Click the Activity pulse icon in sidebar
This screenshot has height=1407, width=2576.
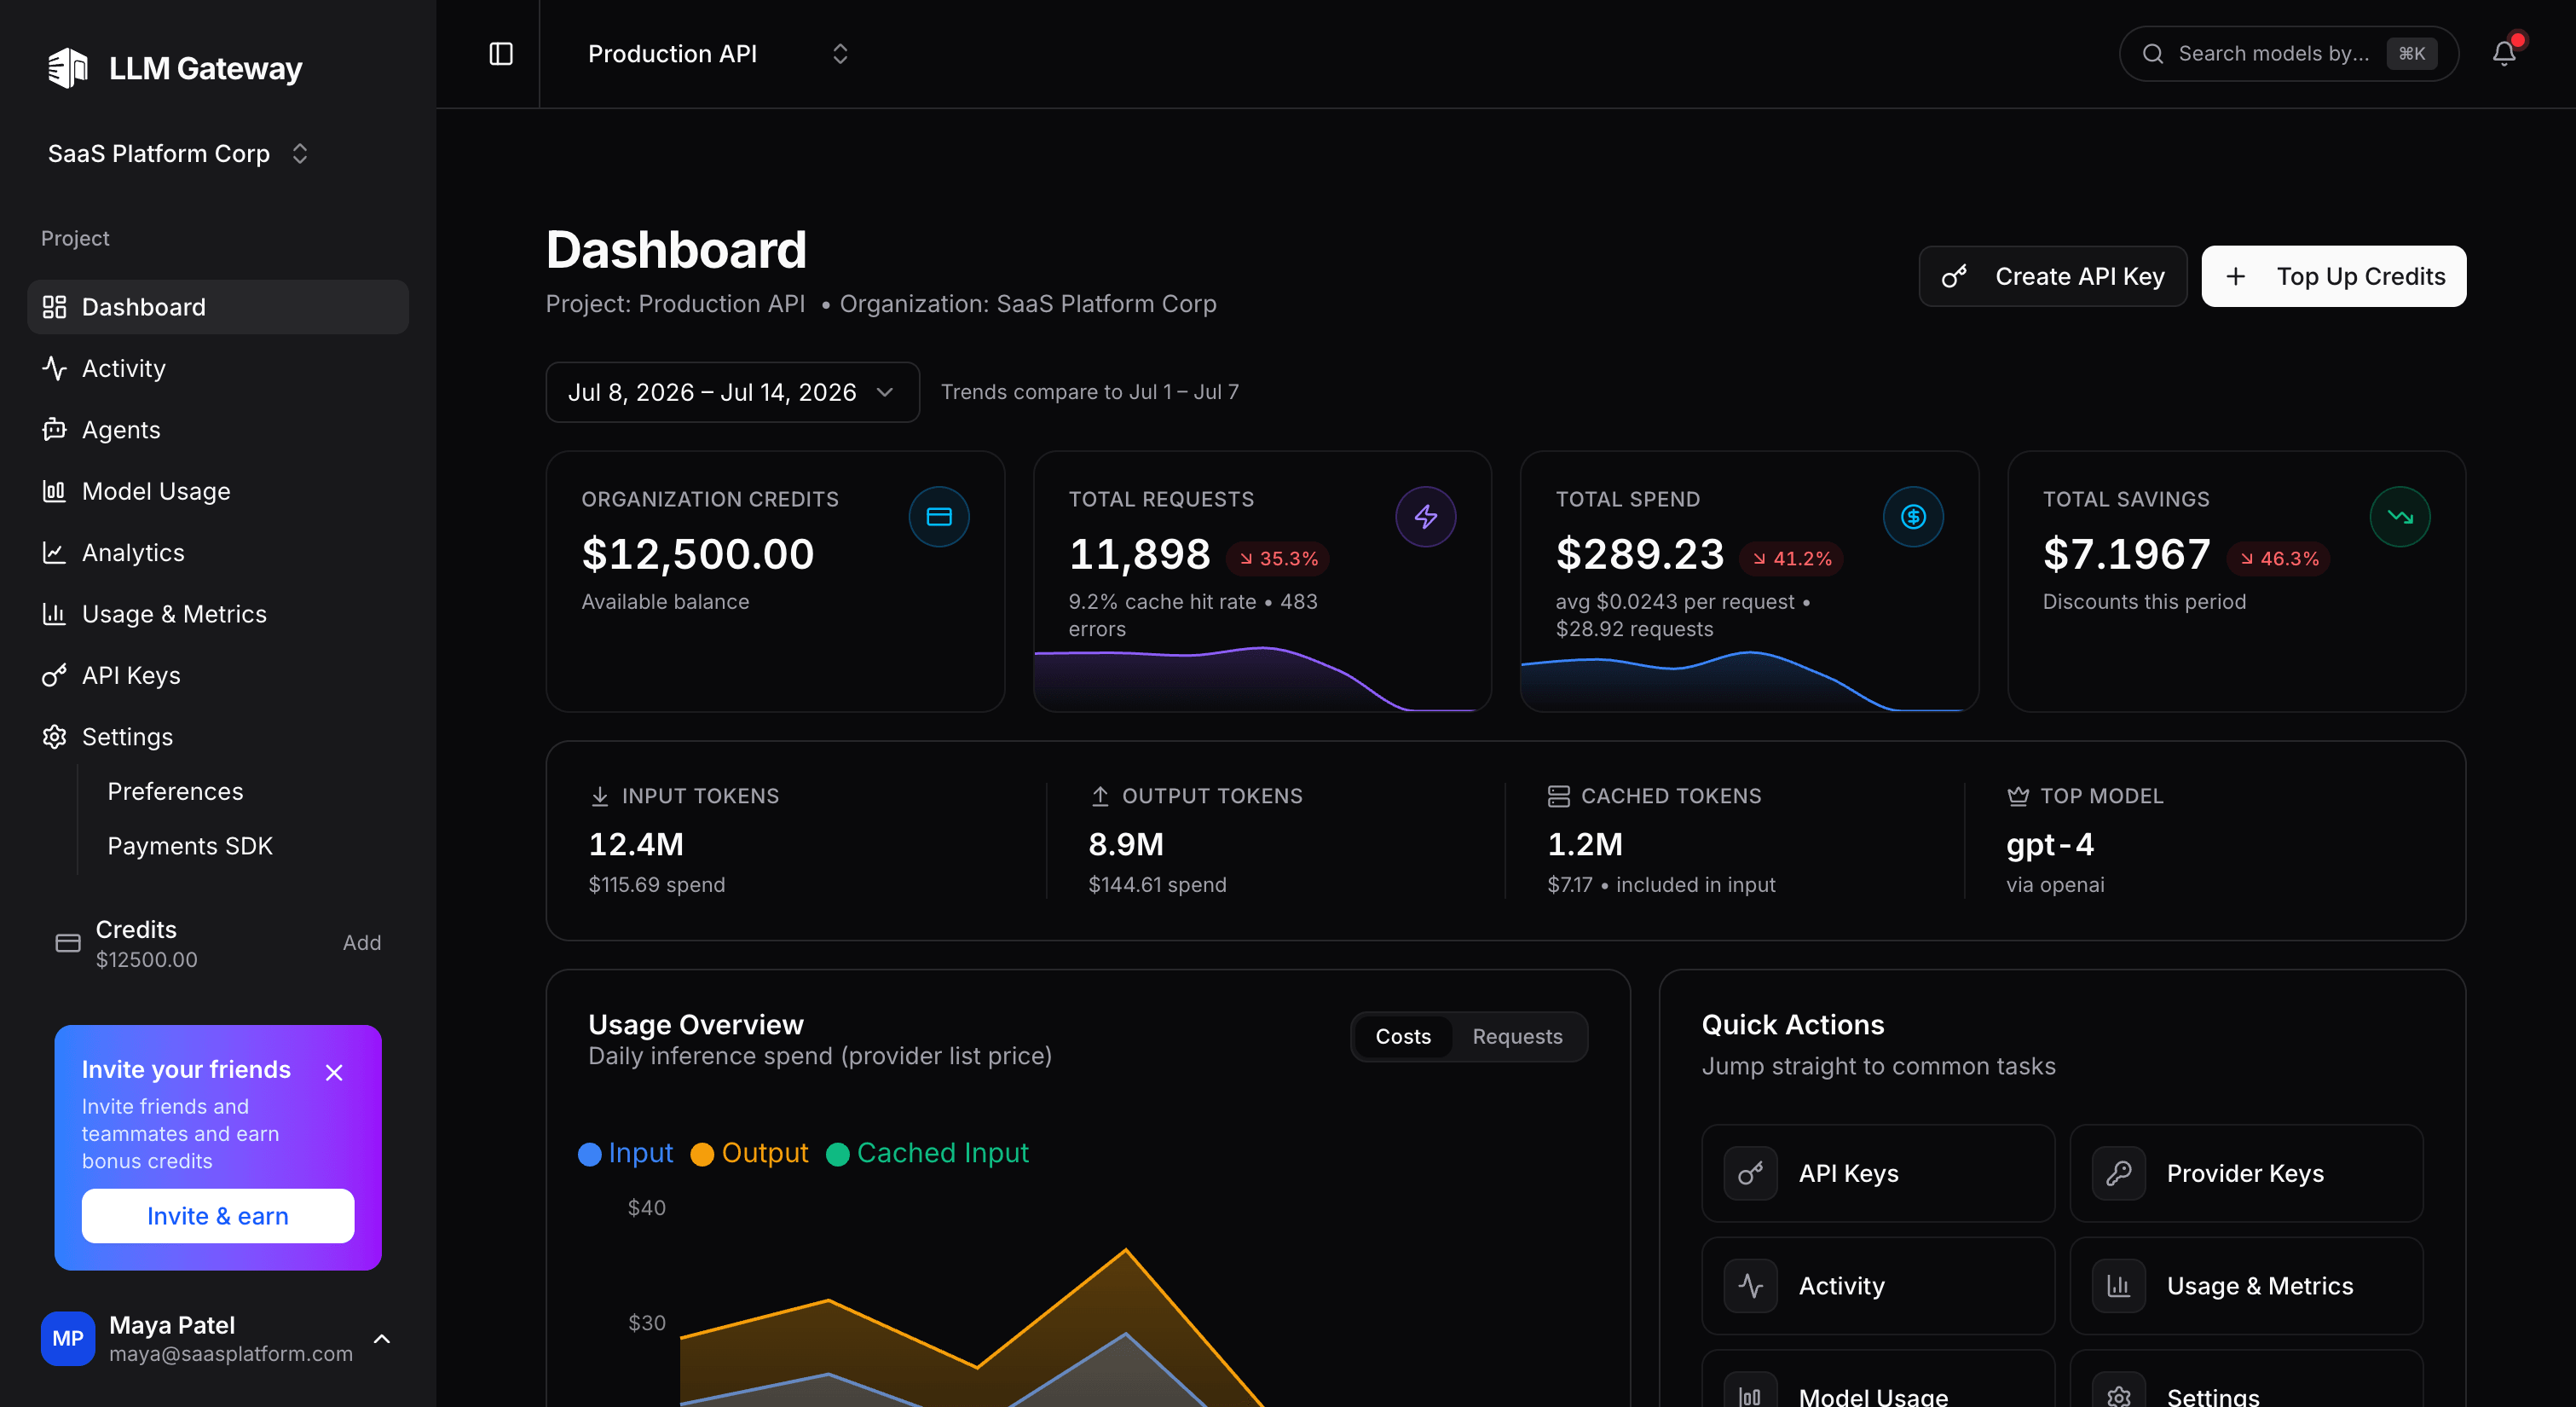[x=54, y=368]
